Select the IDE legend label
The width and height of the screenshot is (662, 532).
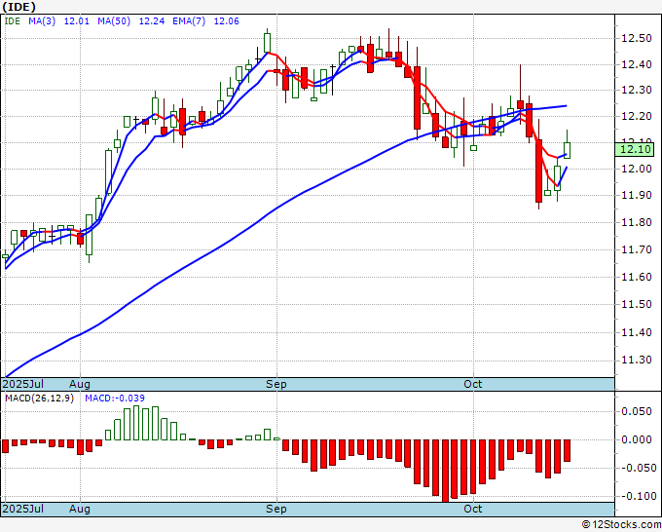click(13, 21)
